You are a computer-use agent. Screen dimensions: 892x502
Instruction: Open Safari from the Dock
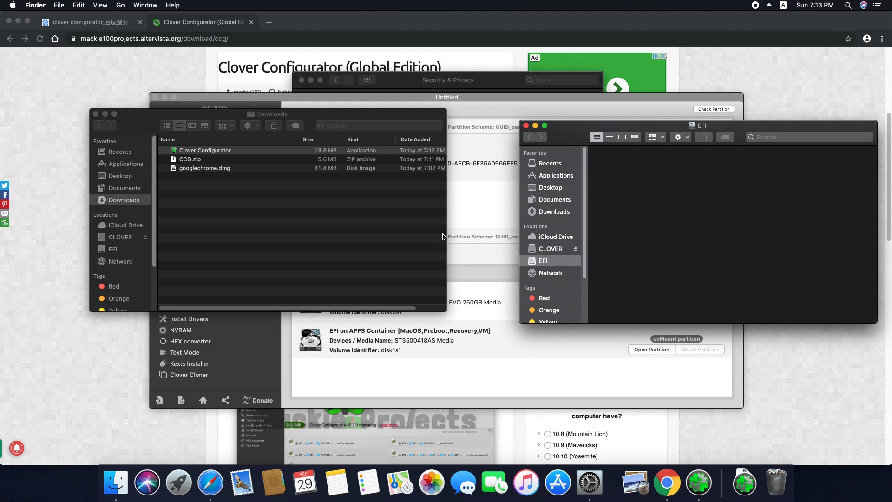coord(210,483)
